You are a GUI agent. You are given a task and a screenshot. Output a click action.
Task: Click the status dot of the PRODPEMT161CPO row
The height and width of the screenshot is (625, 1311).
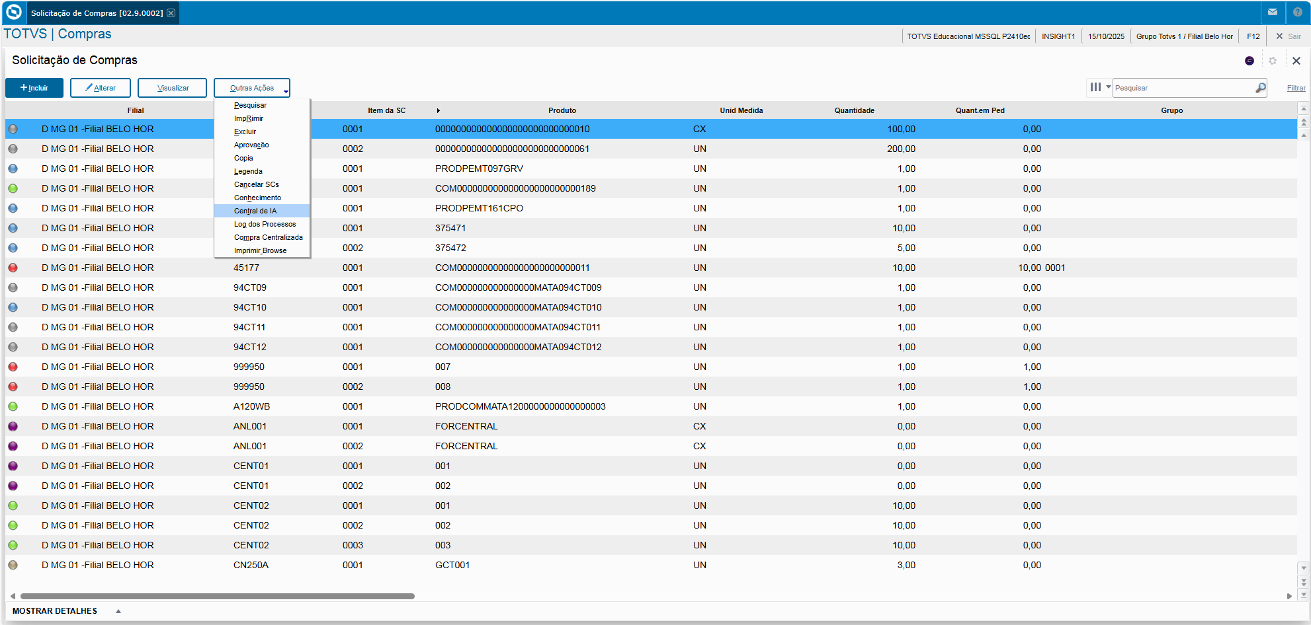pos(13,208)
